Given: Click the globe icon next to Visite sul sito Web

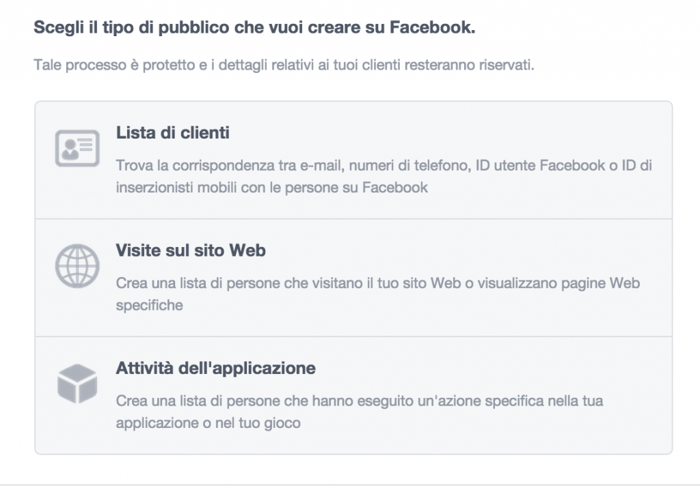Looking at the screenshot, I should click(77, 265).
